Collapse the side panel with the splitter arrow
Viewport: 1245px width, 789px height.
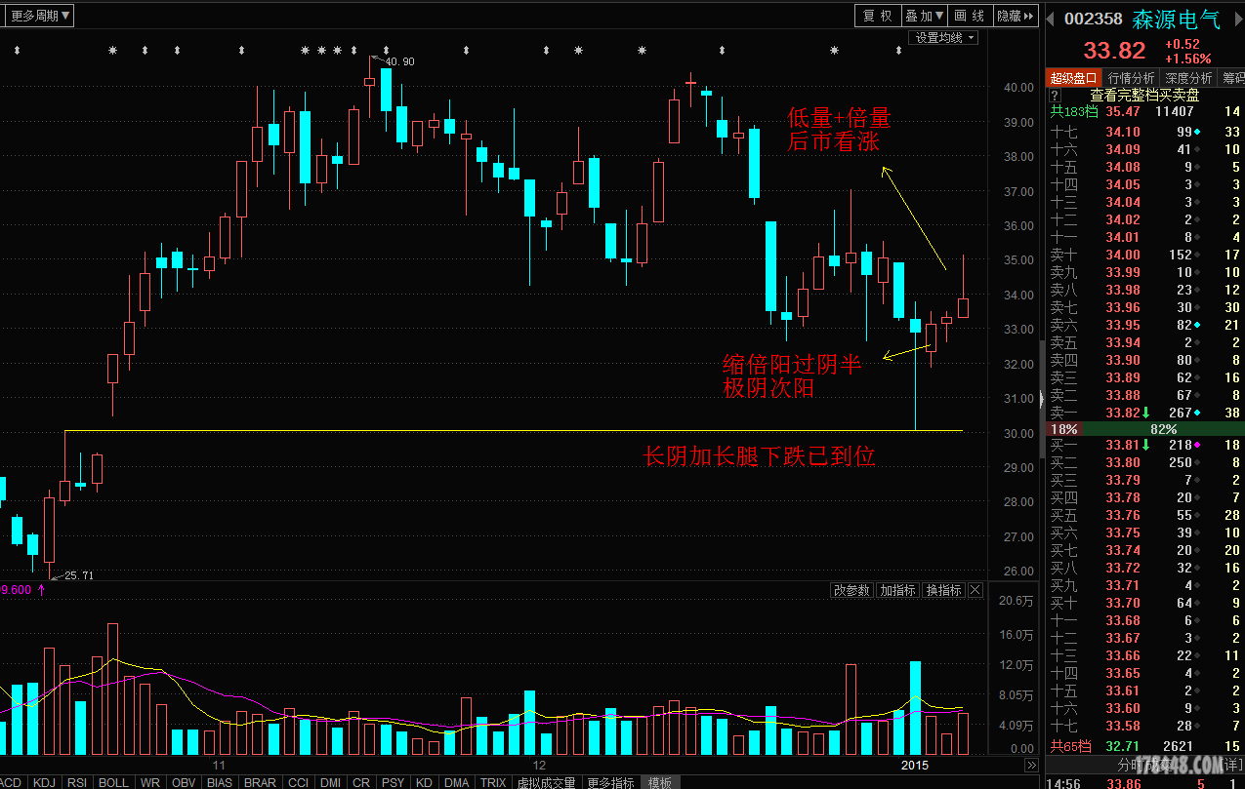1041,398
